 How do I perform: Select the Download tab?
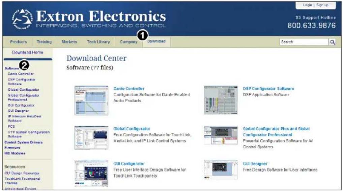click(156, 41)
